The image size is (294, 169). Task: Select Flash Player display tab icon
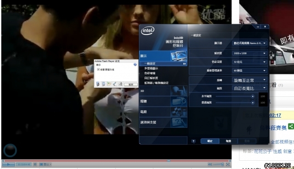[x=98, y=84]
